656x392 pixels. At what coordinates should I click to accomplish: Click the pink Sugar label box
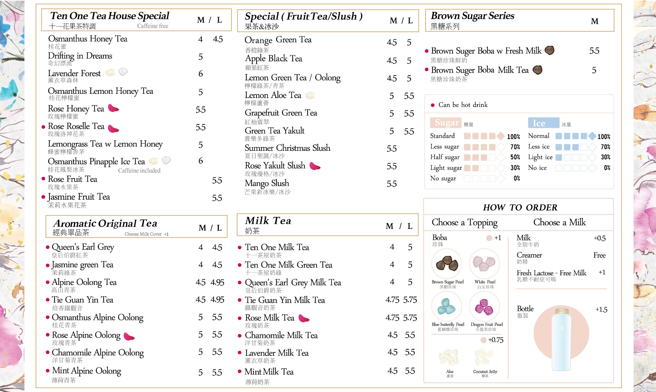pos(446,123)
